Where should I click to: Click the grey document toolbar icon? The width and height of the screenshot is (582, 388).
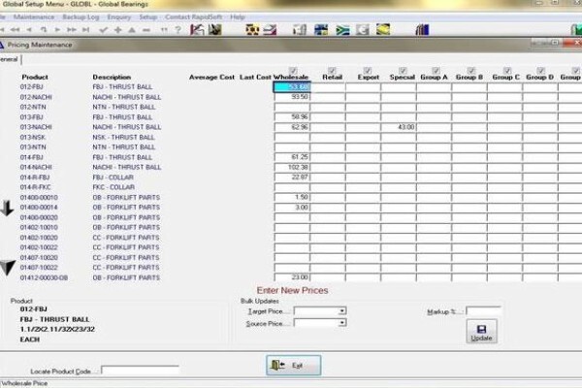click(x=300, y=30)
